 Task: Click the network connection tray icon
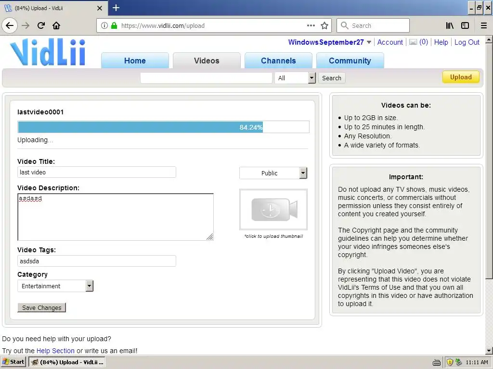[458, 362]
